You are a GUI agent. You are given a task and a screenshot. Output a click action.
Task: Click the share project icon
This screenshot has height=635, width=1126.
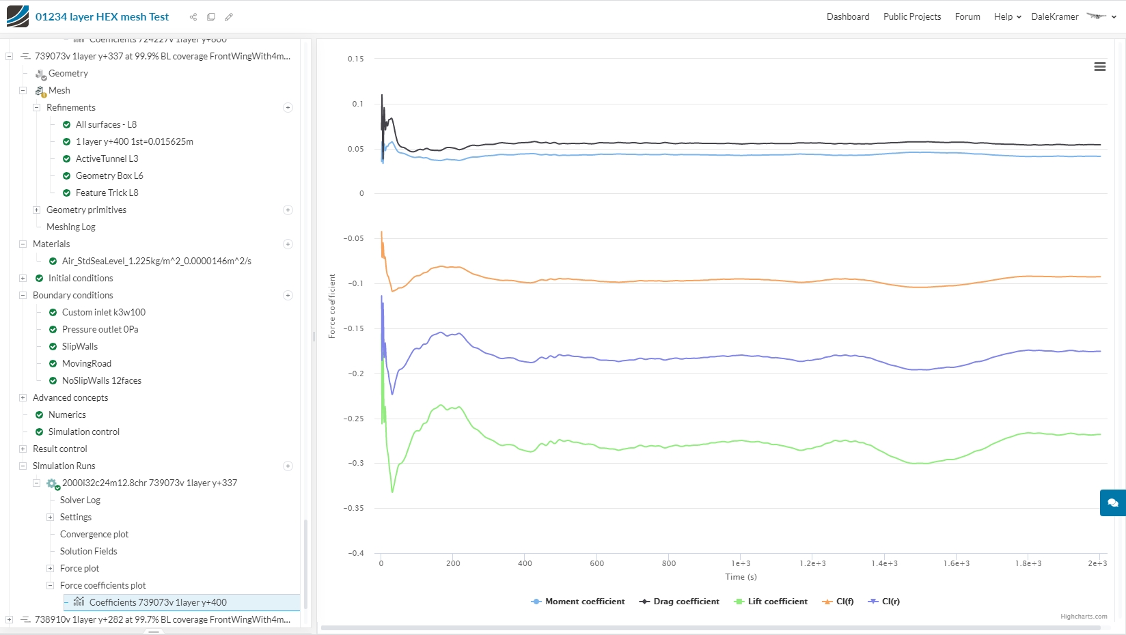[x=193, y=17]
